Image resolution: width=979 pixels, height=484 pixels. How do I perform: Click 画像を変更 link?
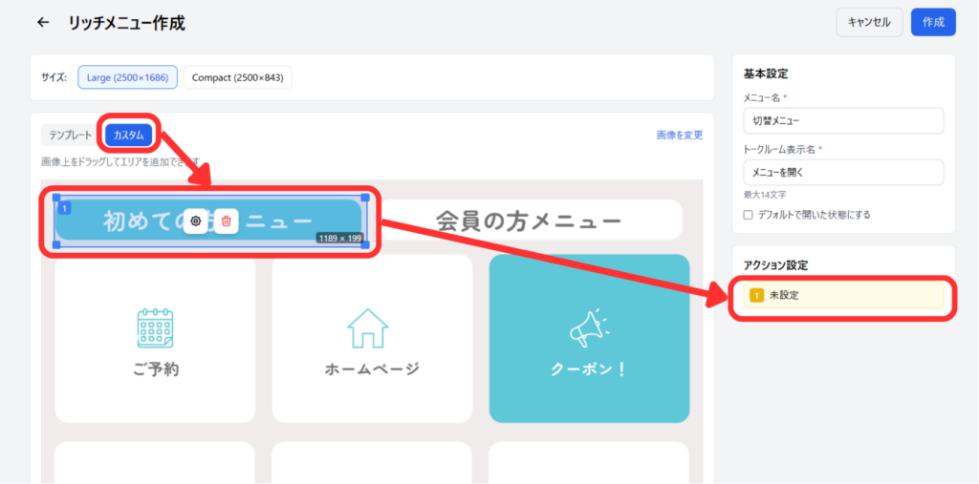pos(679,136)
